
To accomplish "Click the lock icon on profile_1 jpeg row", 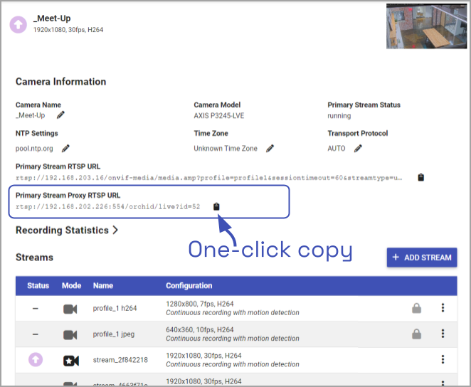I will 416,334.
